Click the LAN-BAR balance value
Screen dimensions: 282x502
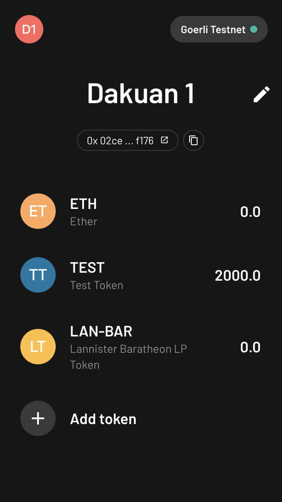[250, 348]
